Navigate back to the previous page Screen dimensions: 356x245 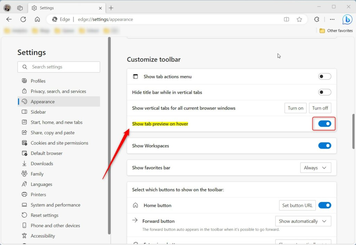coord(9,19)
